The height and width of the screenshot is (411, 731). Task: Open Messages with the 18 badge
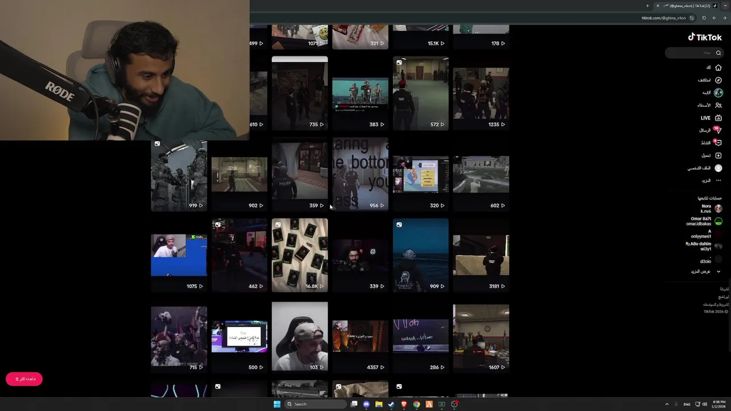pos(718,130)
